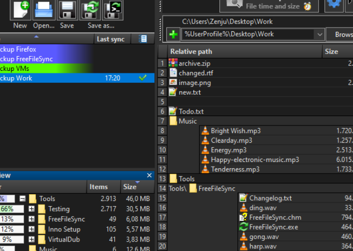Select Energy.mp3 file

coord(277,150)
